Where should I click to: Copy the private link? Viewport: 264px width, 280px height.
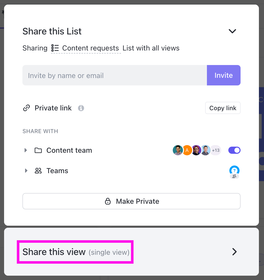click(223, 108)
